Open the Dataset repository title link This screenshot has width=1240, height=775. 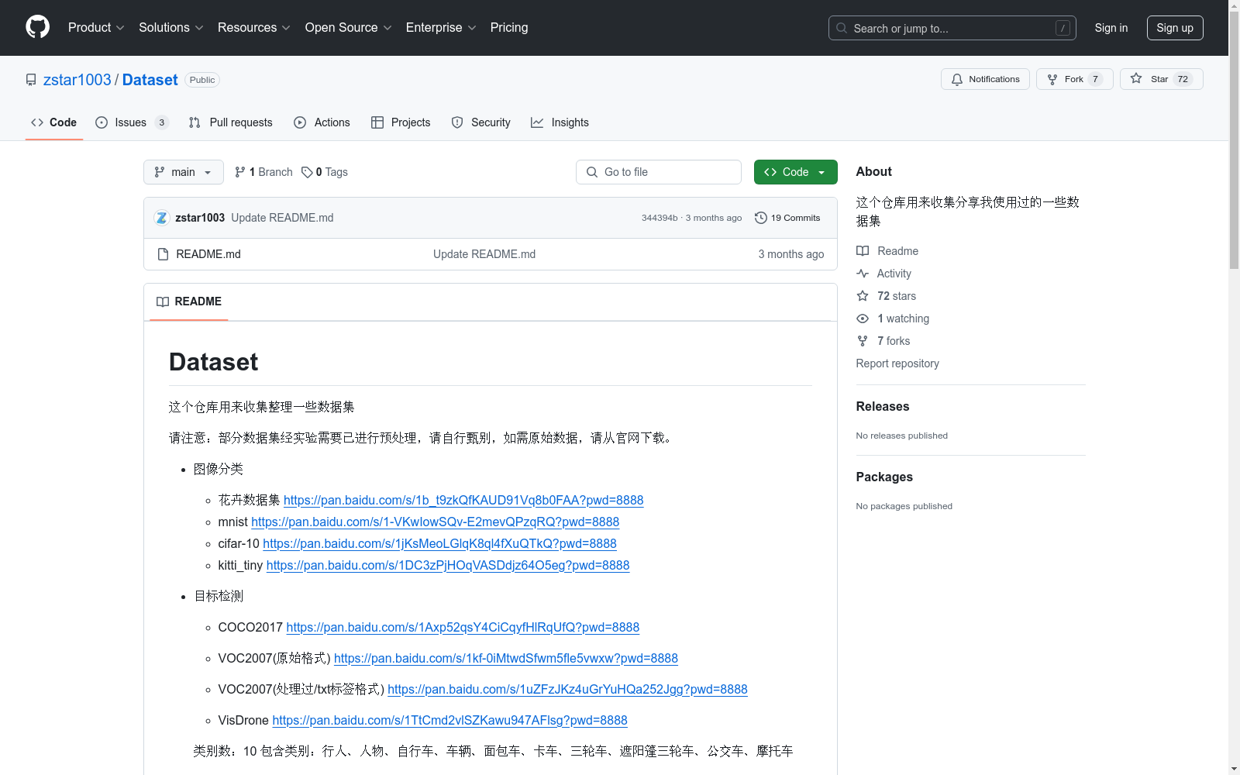(x=150, y=80)
